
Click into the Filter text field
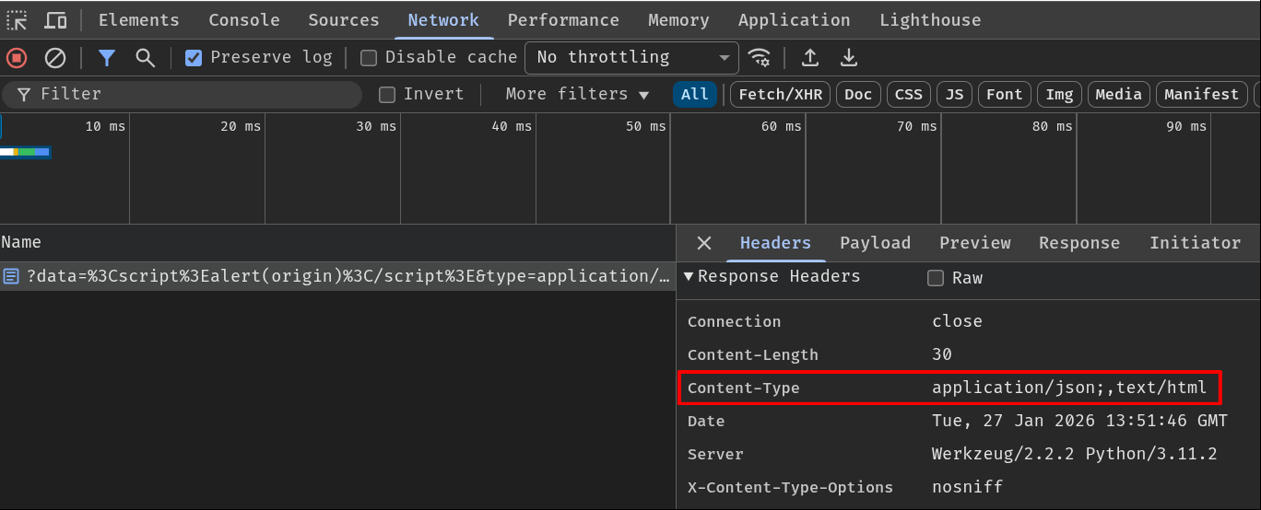click(194, 94)
